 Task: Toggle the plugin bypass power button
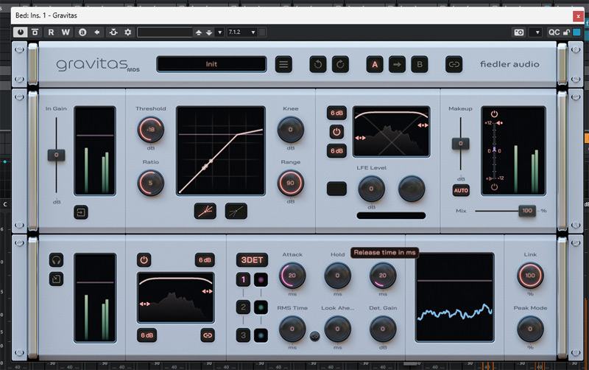coord(18,32)
